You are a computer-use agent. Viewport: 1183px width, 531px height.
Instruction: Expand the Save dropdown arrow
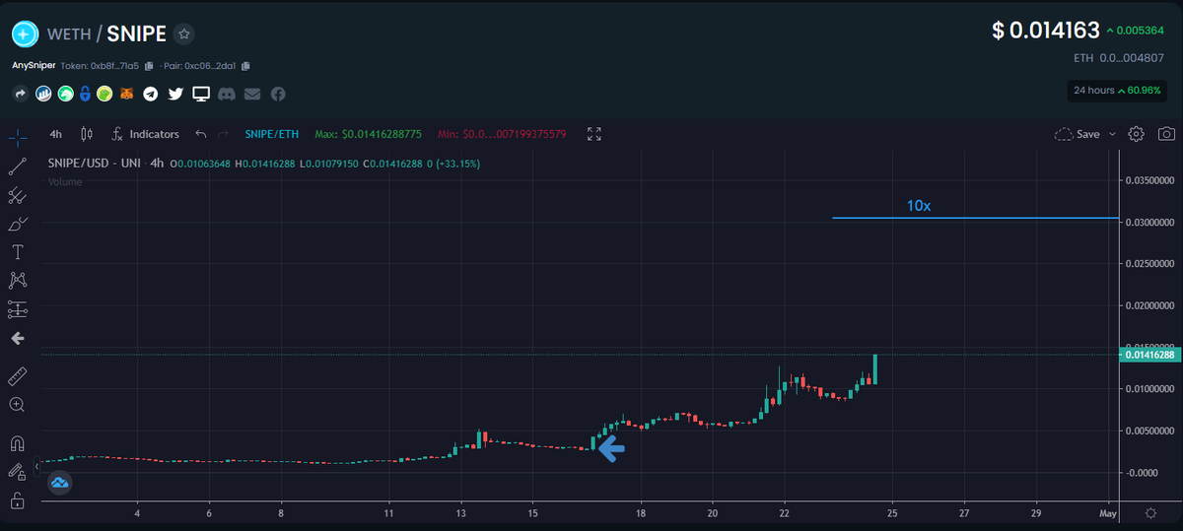point(1113,134)
